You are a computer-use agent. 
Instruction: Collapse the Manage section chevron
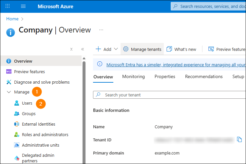tap(9, 92)
